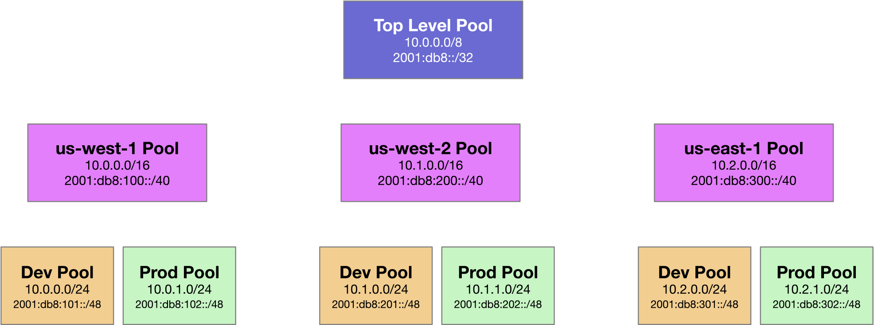This screenshot has height=325, width=874.
Task: Select the Prod Pool title above 10.0.1.0/24
Action: (x=179, y=272)
